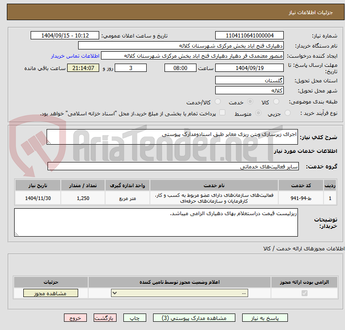Click the 'اطلاعات مجوزهای ارائه خدمت / کالا' heading
Screen dimensions: 345x330
pyautogui.click(x=304, y=249)
